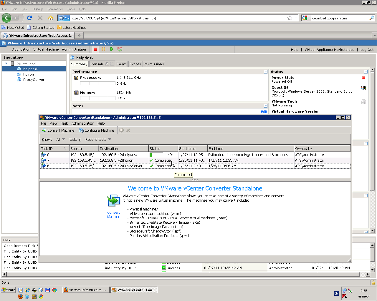Open the console in new window icon on the Console tab
The height and width of the screenshot is (301, 377).
pos(107,64)
